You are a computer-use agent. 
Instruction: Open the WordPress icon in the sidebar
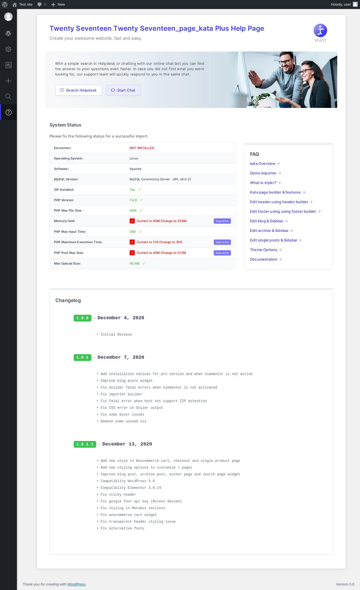(8, 34)
